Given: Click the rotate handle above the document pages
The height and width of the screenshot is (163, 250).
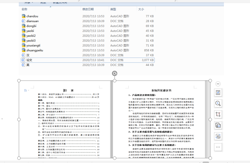Looking at the screenshot, I should [x=114, y=74].
